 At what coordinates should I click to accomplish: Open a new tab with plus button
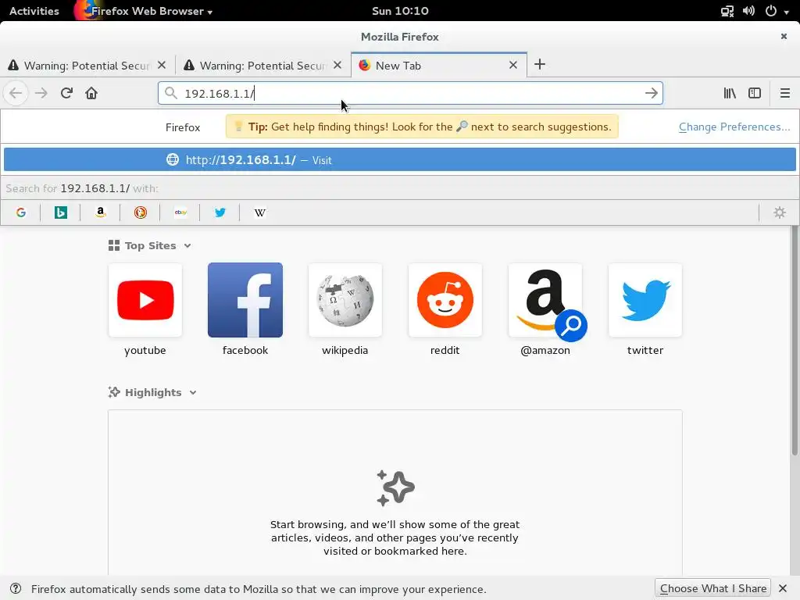(x=539, y=64)
